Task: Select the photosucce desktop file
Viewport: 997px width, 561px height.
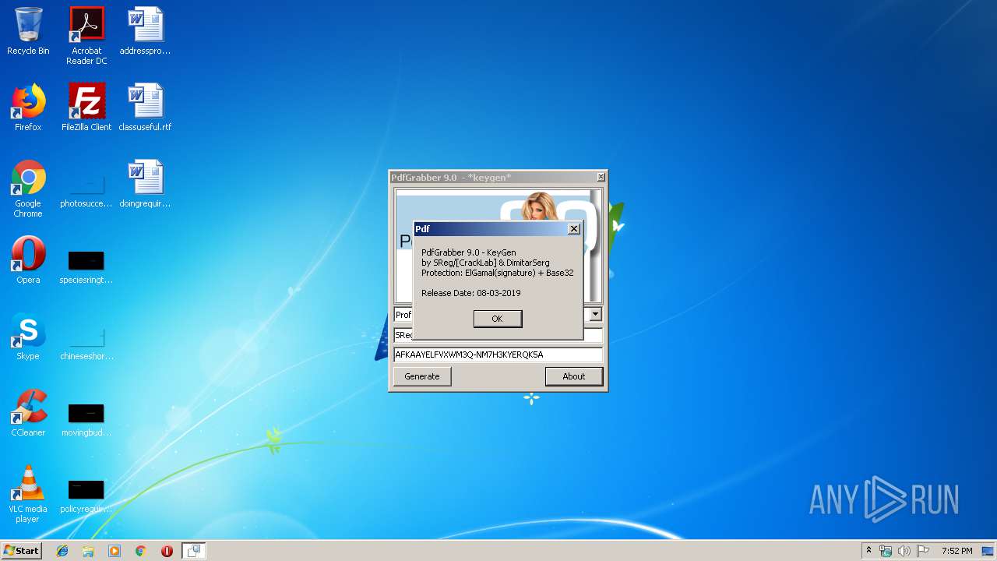Action: point(86,189)
